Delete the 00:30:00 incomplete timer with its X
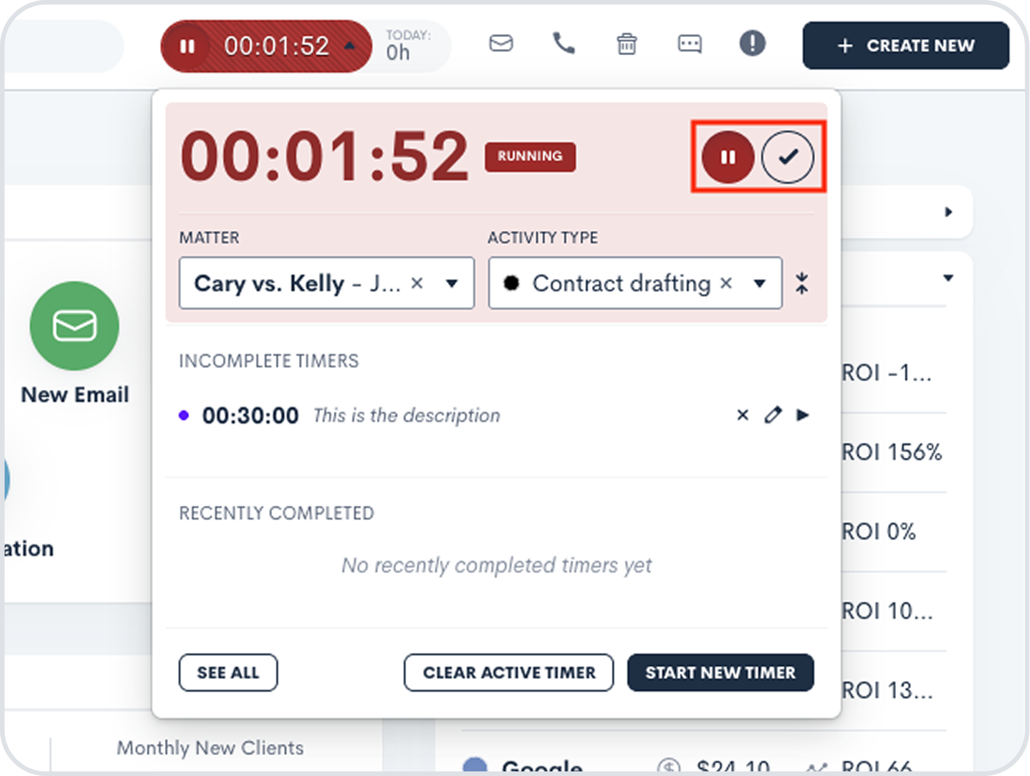 point(742,415)
